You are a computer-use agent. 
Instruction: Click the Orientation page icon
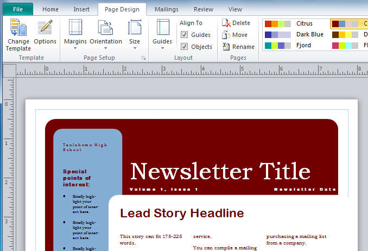pos(105,27)
